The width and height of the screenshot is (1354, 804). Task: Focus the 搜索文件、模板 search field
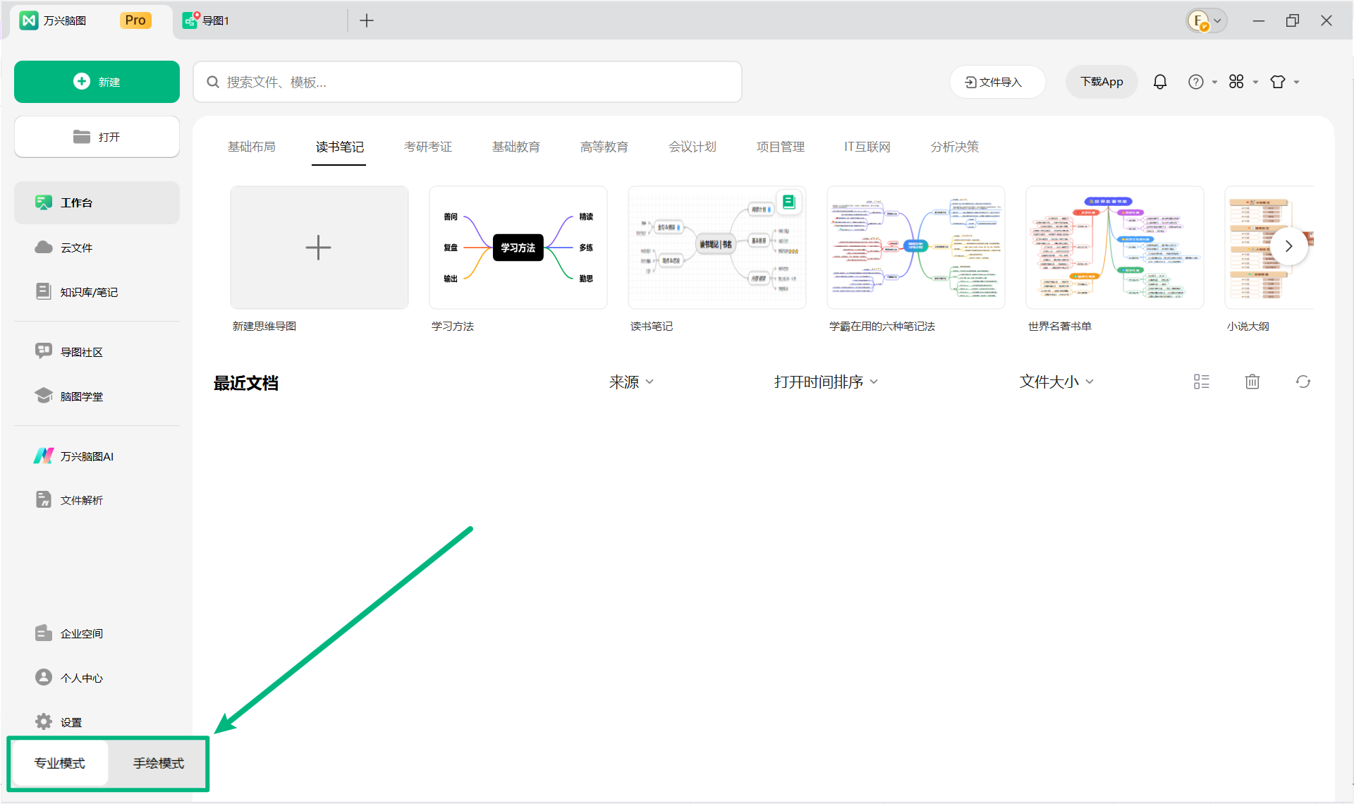pos(468,82)
